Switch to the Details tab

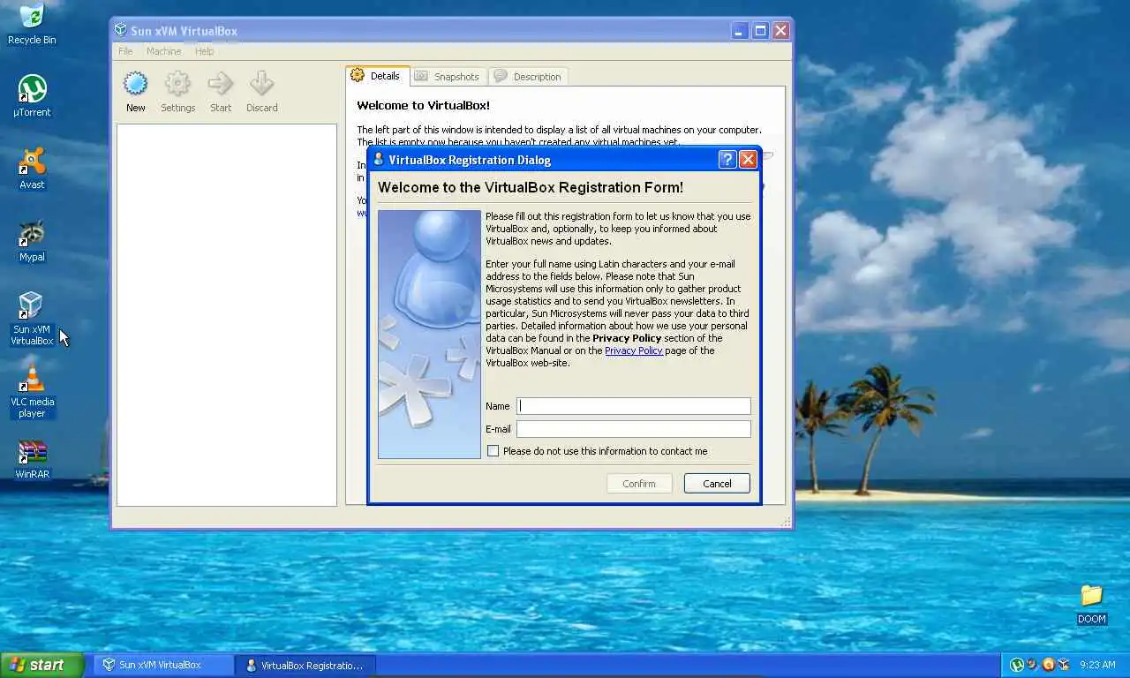coord(377,76)
